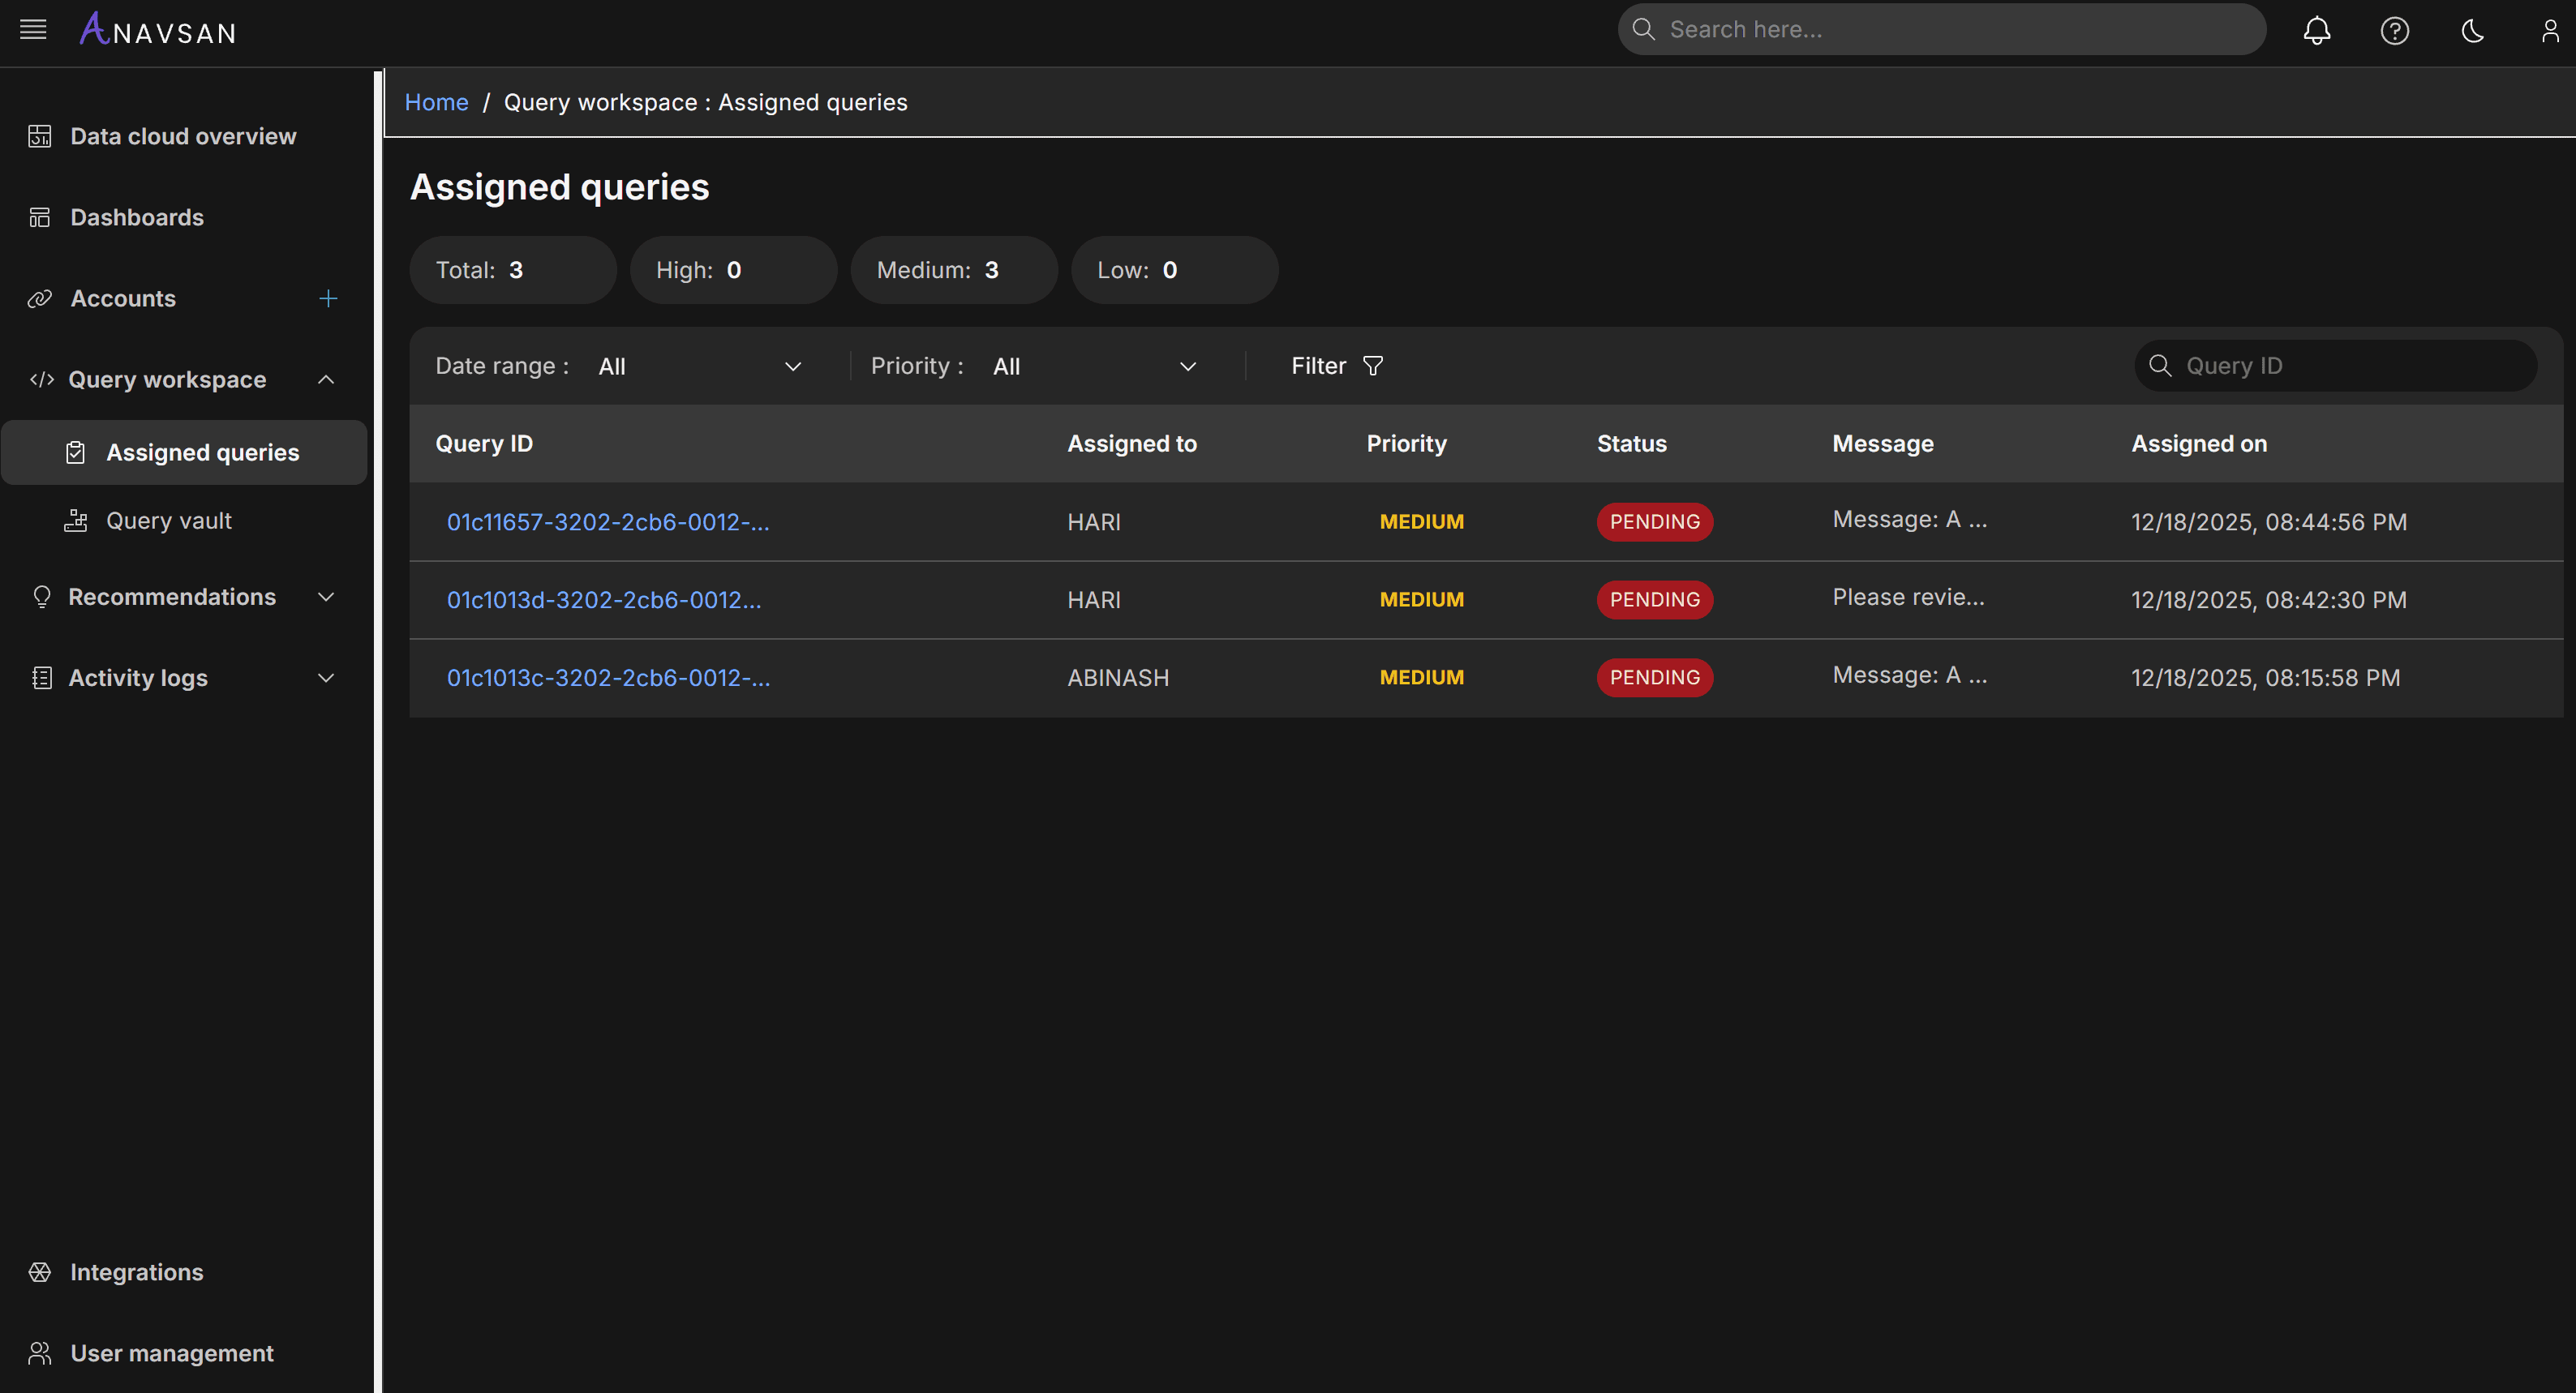This screenshot has width=2576, height=1393.
Task: Open the Date range dropdown
Action: pyautogui.click(x=700, y=366)
